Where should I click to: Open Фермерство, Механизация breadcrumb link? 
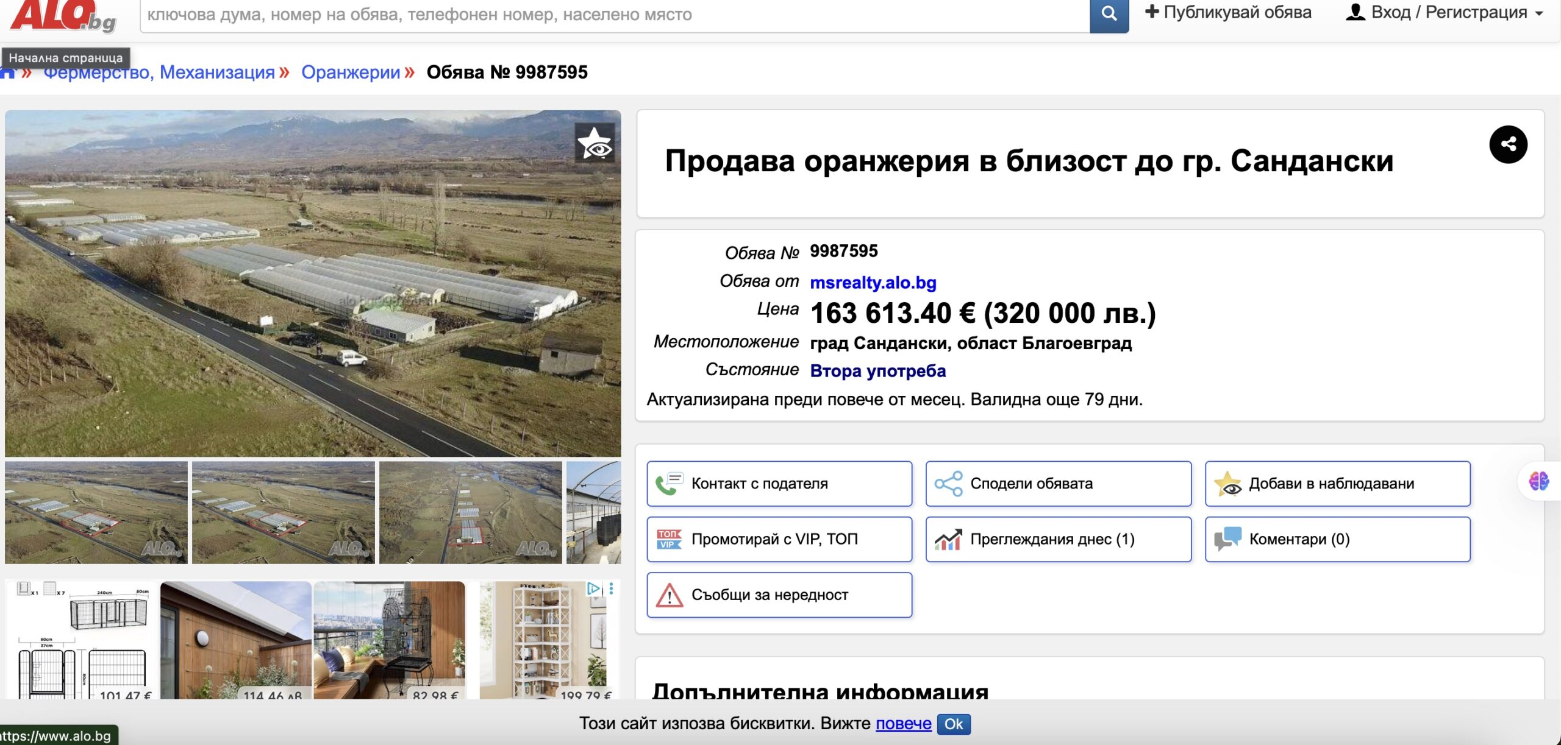tap(160, 72)
